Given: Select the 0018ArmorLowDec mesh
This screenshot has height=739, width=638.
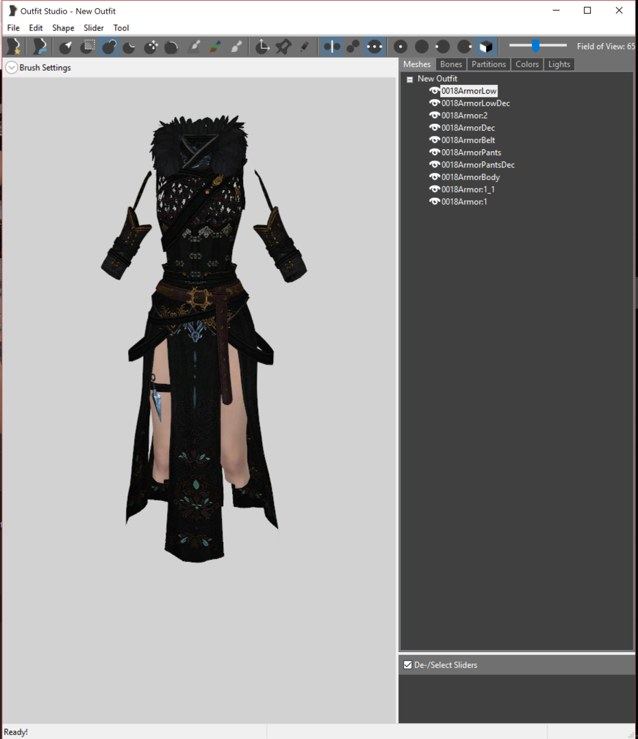Looking at the screenshot, I should [476, 103].
